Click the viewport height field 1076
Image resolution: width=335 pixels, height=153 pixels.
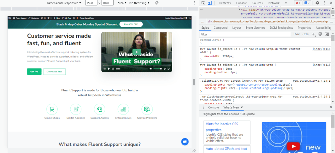tap(108, 3)
